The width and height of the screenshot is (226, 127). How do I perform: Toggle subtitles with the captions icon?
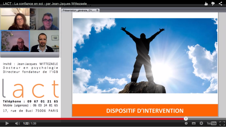[194, 123]
